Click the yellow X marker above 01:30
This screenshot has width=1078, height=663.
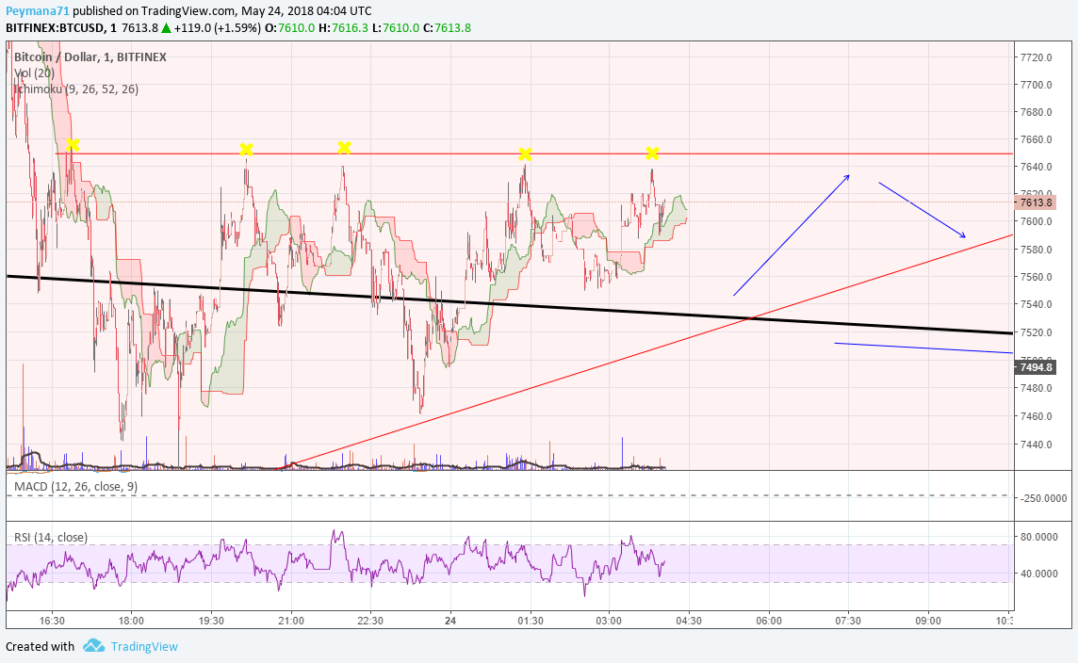click(x=525, y=154)
